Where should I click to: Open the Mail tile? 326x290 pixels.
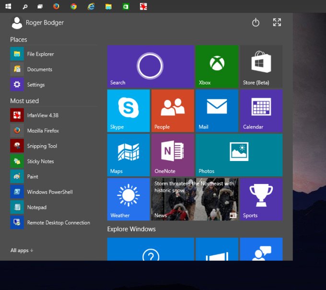point(217,110)
